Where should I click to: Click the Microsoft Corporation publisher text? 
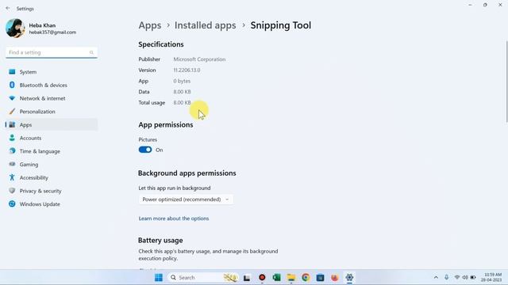click(x=199, y=59)
